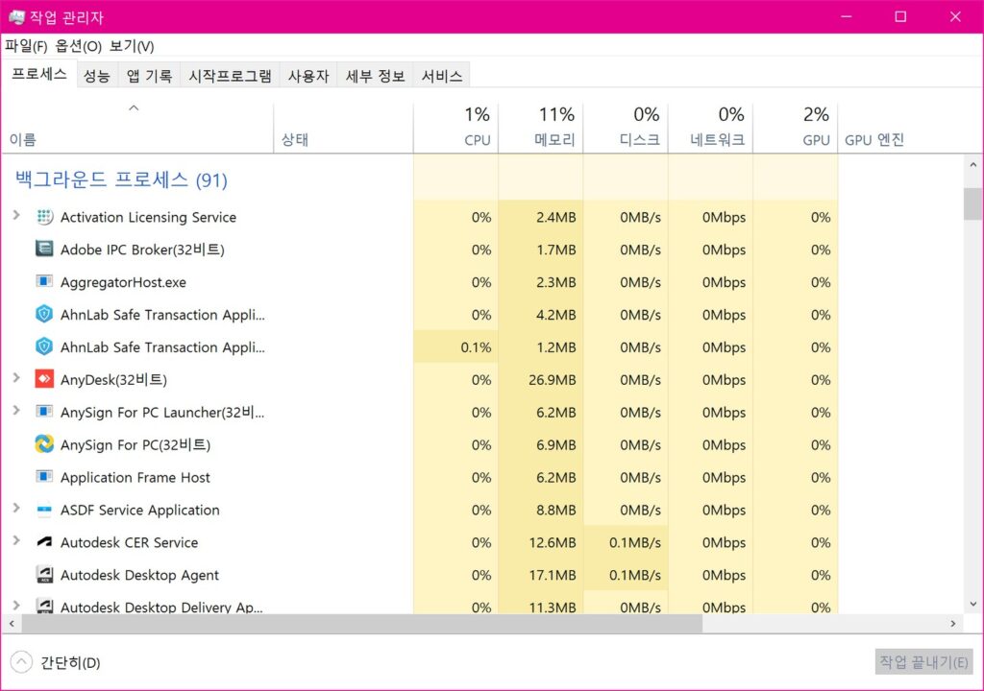Sort processes by 네트워크 column header

click(x=710, y=128)
